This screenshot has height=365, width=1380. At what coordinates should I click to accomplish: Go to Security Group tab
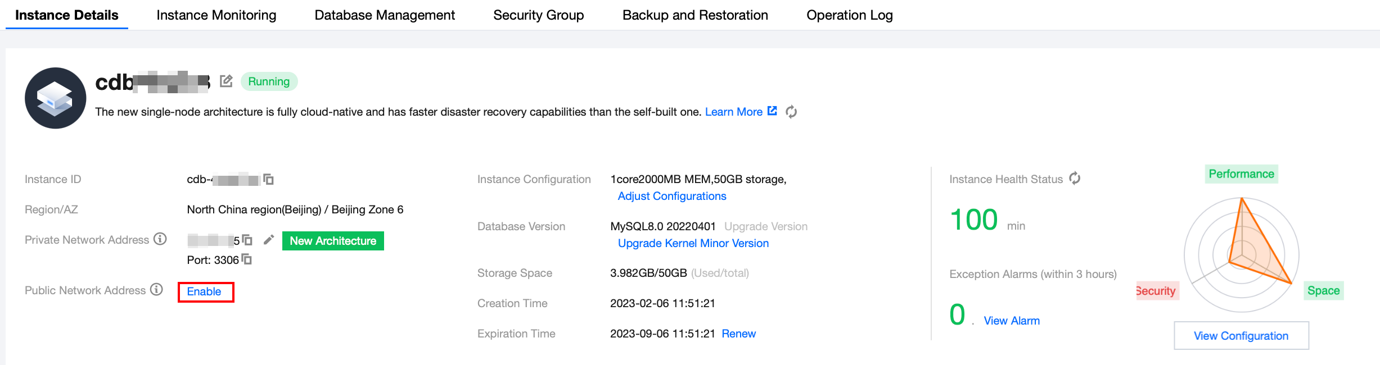538,15
